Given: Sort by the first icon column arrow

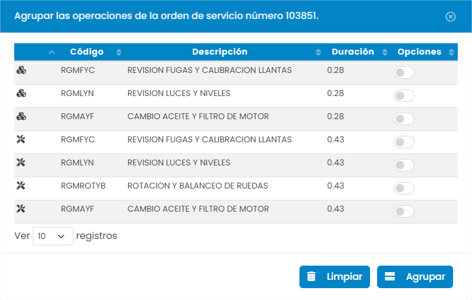Looking at the screenshot, I should [52, 52].
